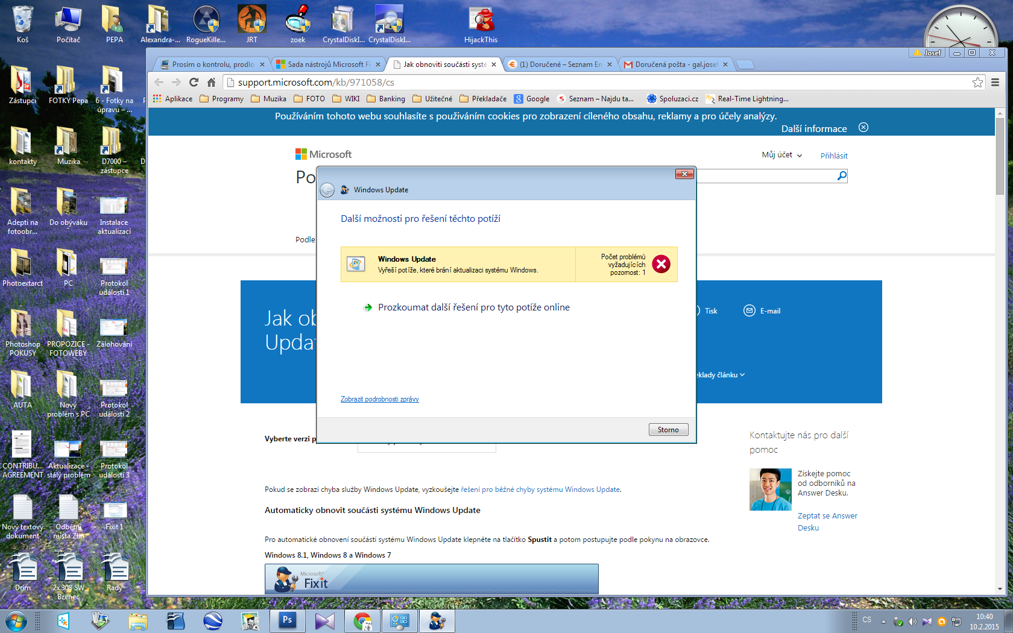Open the Programy bookmark folder
Viewport: 1013px width, 633px height.
coord(221,99)
